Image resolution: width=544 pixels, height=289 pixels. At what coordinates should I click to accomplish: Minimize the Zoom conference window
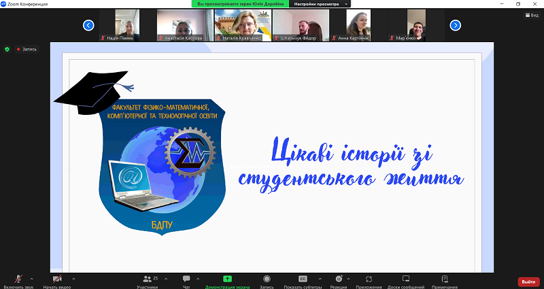pos(502,4)
